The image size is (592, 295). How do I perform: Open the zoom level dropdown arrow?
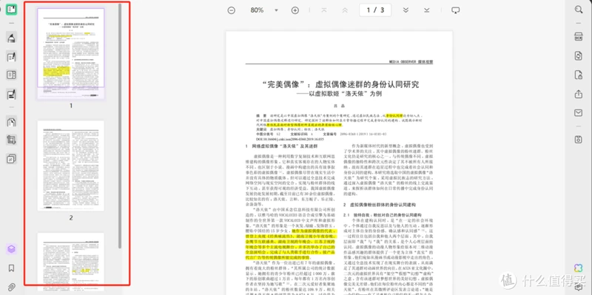tap(276, 10)
